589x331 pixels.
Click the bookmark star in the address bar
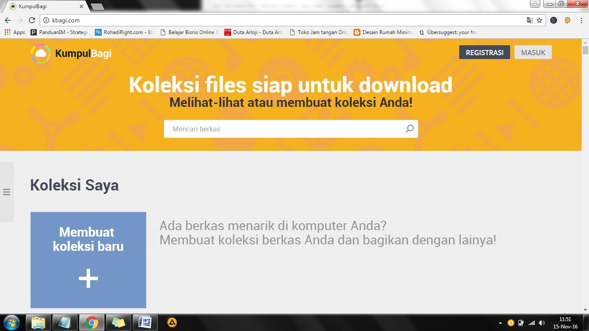tap(539, 20)
